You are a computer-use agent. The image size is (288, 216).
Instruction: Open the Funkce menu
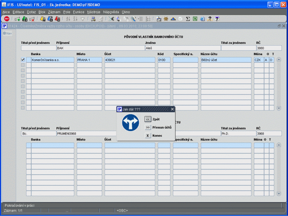tap(78, 12)
